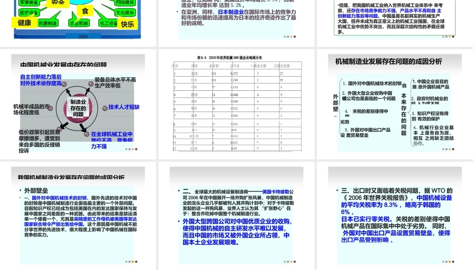Click the blue 在全球机械工业中 text
The image size is (473, 270).
(x=112, y=134)
